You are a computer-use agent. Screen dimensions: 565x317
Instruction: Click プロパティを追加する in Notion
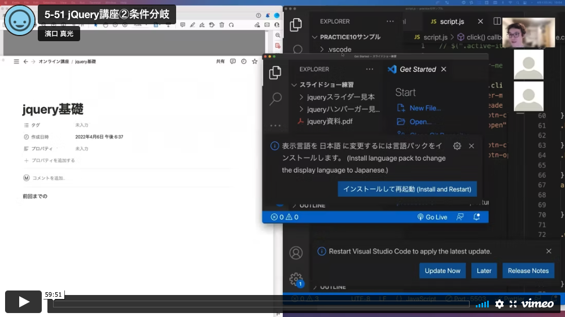50,160
